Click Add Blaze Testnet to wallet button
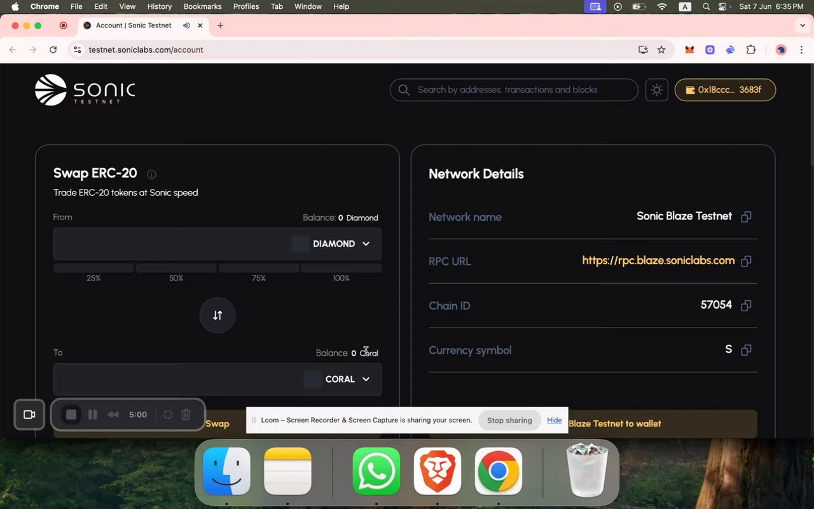Screen dimensions: 814x509 [x=593, y=424]
